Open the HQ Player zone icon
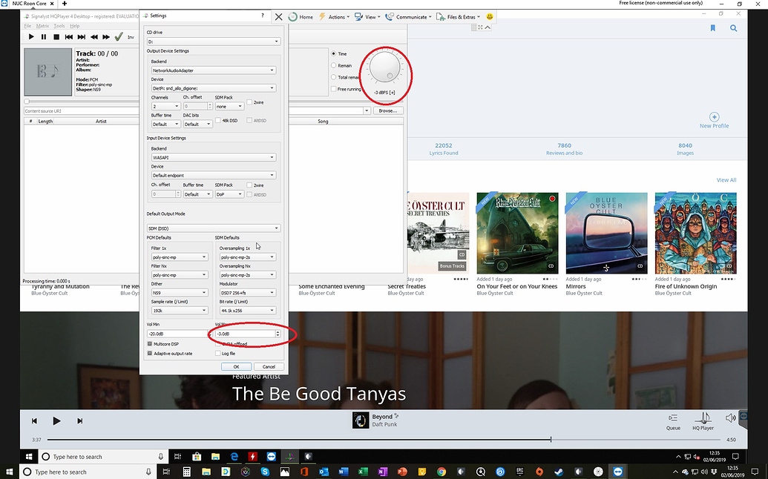Image resolution: width=768 pixels, height=479 pixels. coord(703,418)
